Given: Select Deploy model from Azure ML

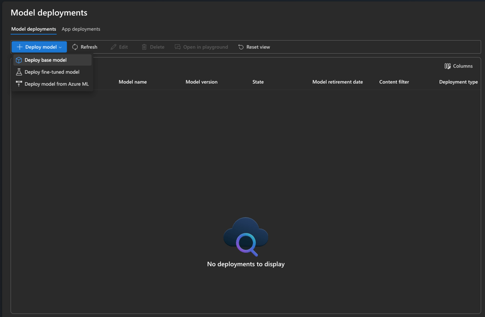Looking at the screenshot, I should pyautogui.click(x=57, y=84).
